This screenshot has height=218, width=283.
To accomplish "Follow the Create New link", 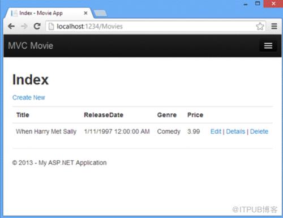I will coord(29,97).
